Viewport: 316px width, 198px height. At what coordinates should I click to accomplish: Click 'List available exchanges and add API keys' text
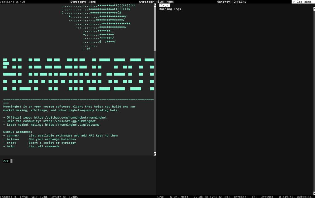coord(73,135)
